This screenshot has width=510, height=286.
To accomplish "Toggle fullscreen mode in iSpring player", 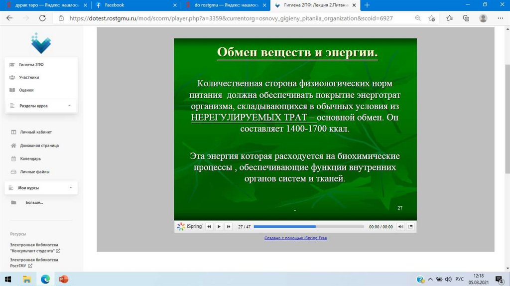I will [x=410, y=227].
